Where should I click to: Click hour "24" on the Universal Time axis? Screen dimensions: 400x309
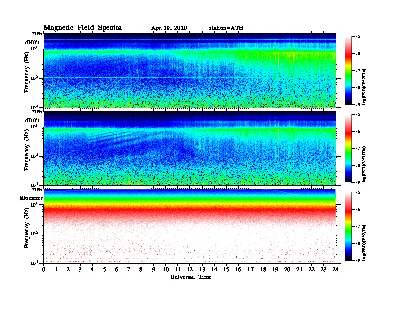(336, 269)
